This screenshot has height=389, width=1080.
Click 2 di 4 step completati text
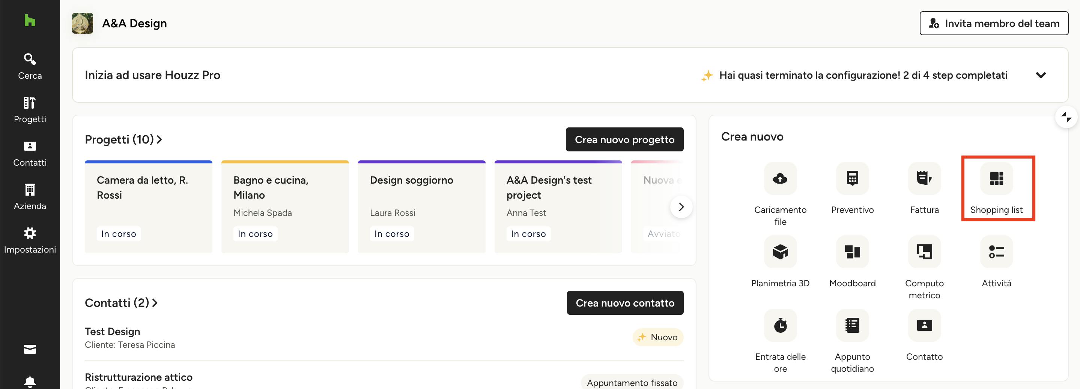tap(955, 75)
